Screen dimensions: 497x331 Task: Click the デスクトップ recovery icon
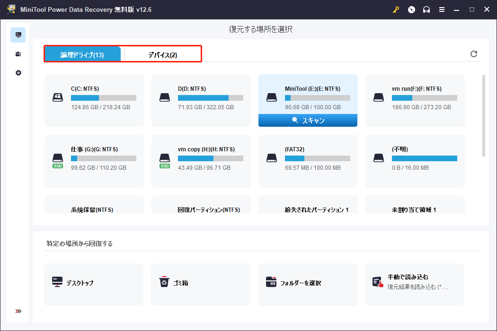point(57,282)
